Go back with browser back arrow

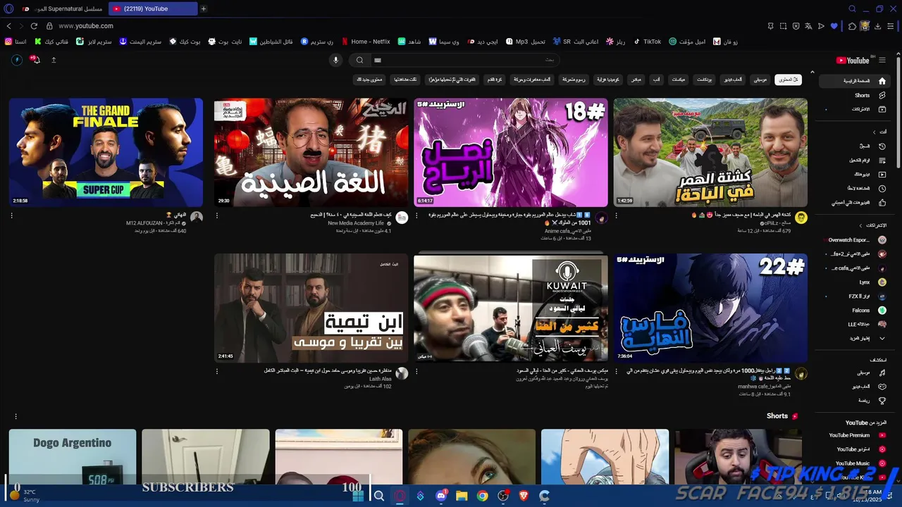[8, 26]
